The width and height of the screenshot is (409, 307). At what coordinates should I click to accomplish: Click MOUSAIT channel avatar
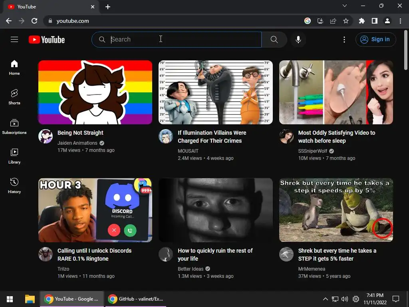point(166,136)
